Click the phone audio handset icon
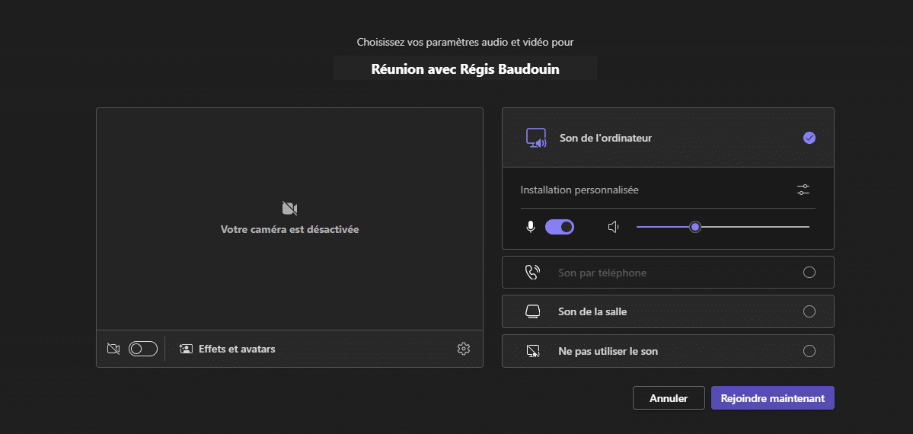913x434 pixels. 533,272
